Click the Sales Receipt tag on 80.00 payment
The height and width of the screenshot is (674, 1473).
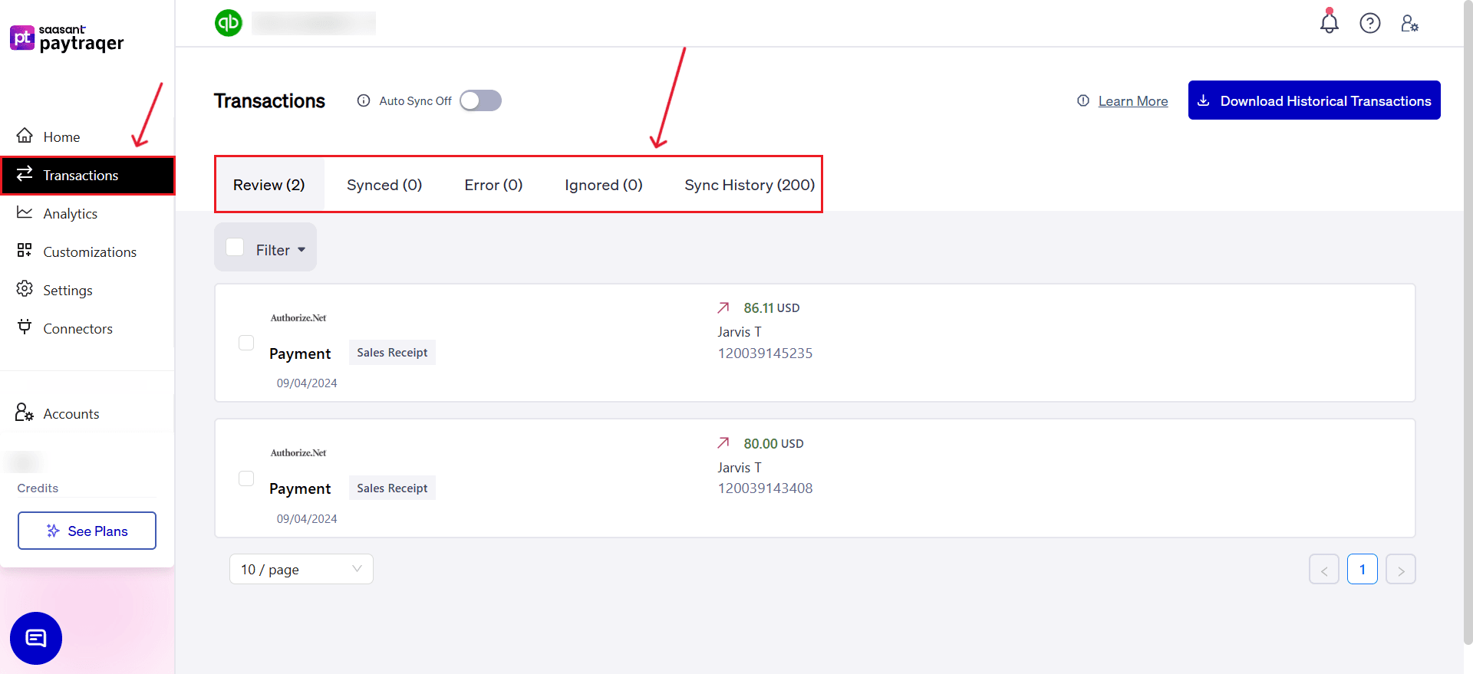tap(392, 488)
